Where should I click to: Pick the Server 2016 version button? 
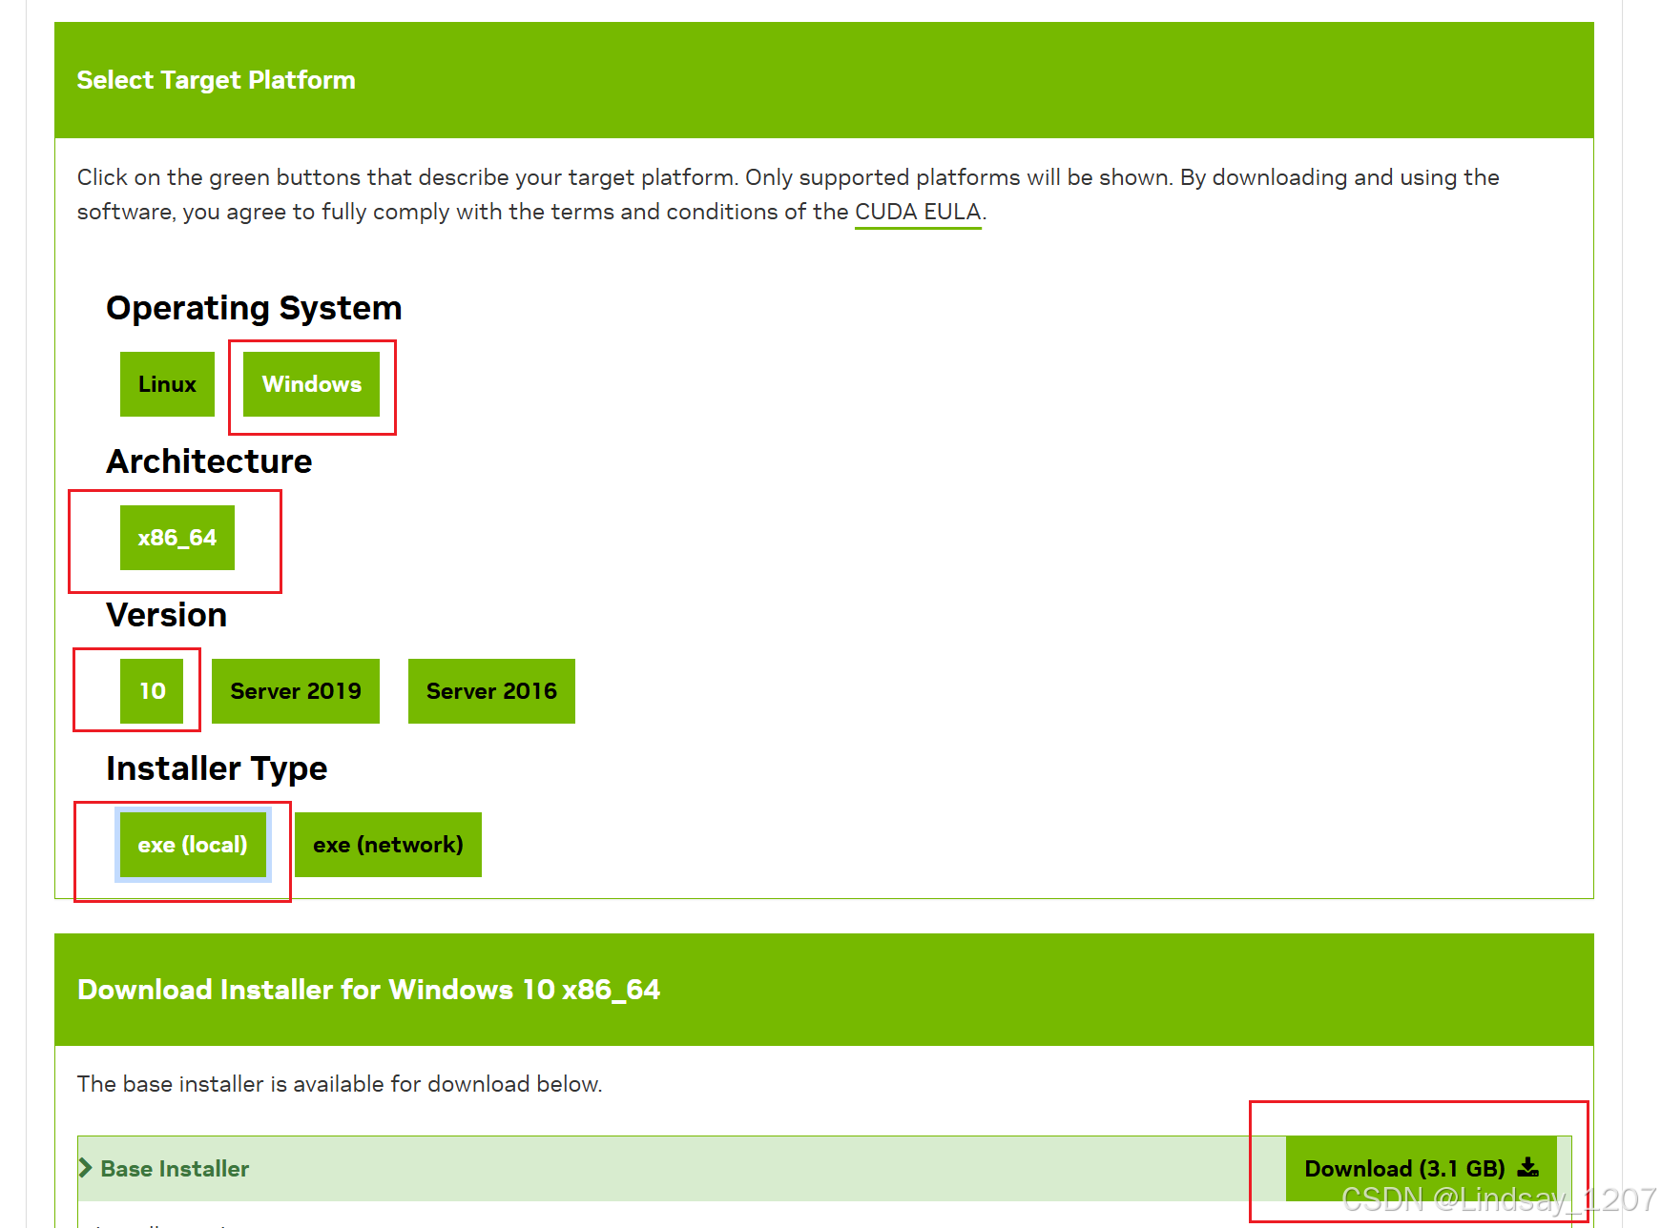(491, 691)
